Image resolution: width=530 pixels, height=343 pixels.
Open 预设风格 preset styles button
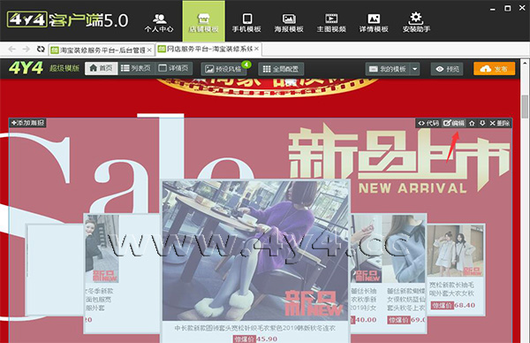tap(223, 69)
